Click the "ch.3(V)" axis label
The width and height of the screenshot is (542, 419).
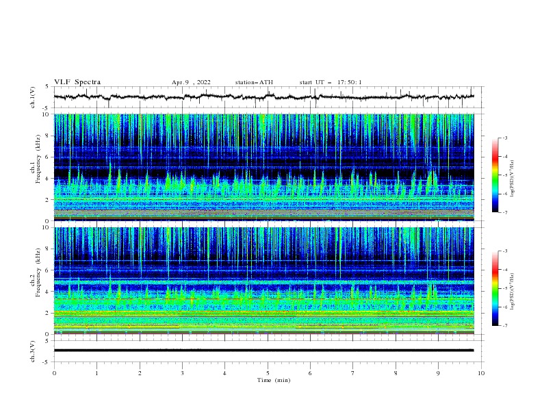33,351
